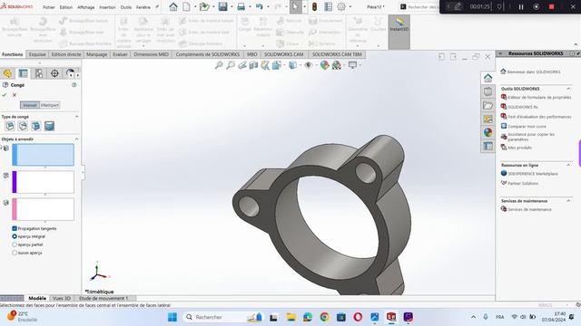
Task: Collapse the Ressources en ligne section
Action: (x=568, y=165)
